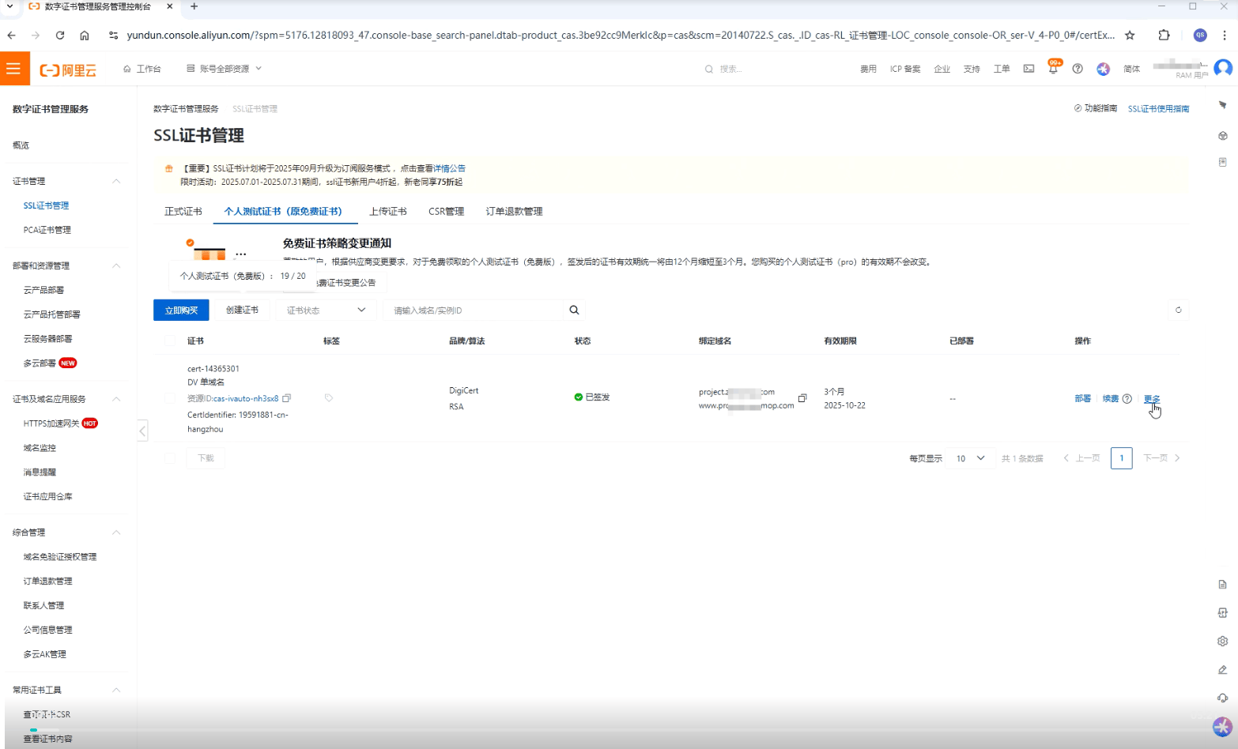Open the help question mark in top bar

coord(1078,69)
